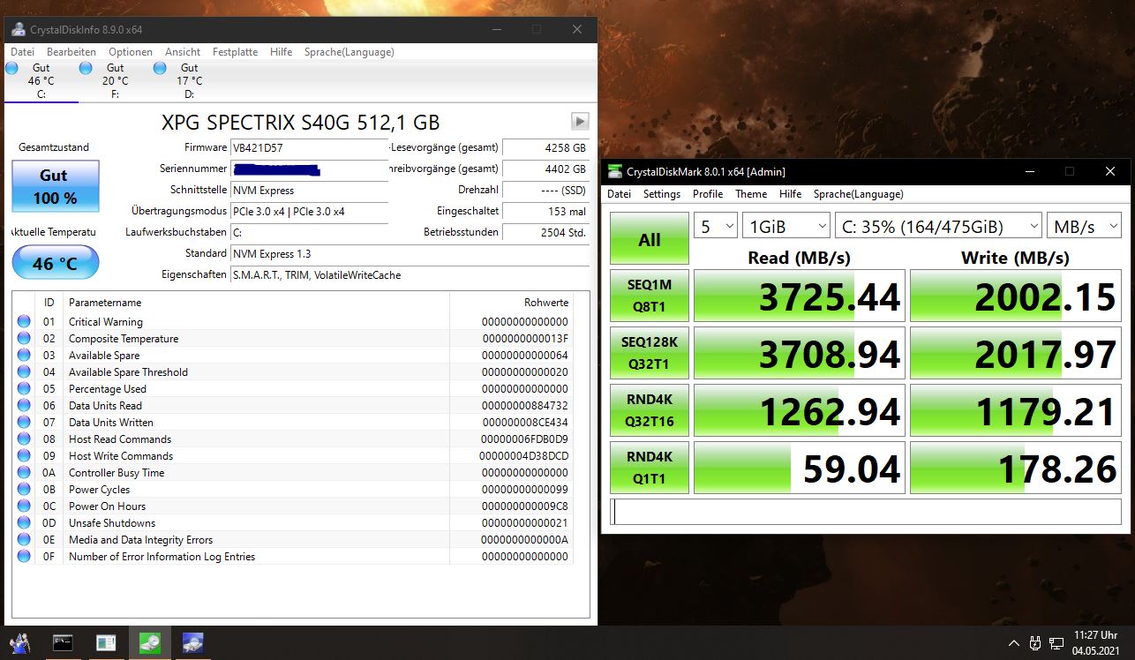
Task: Open Datei menu in CrystalDiskMark
Action: [x=619, y=194]
